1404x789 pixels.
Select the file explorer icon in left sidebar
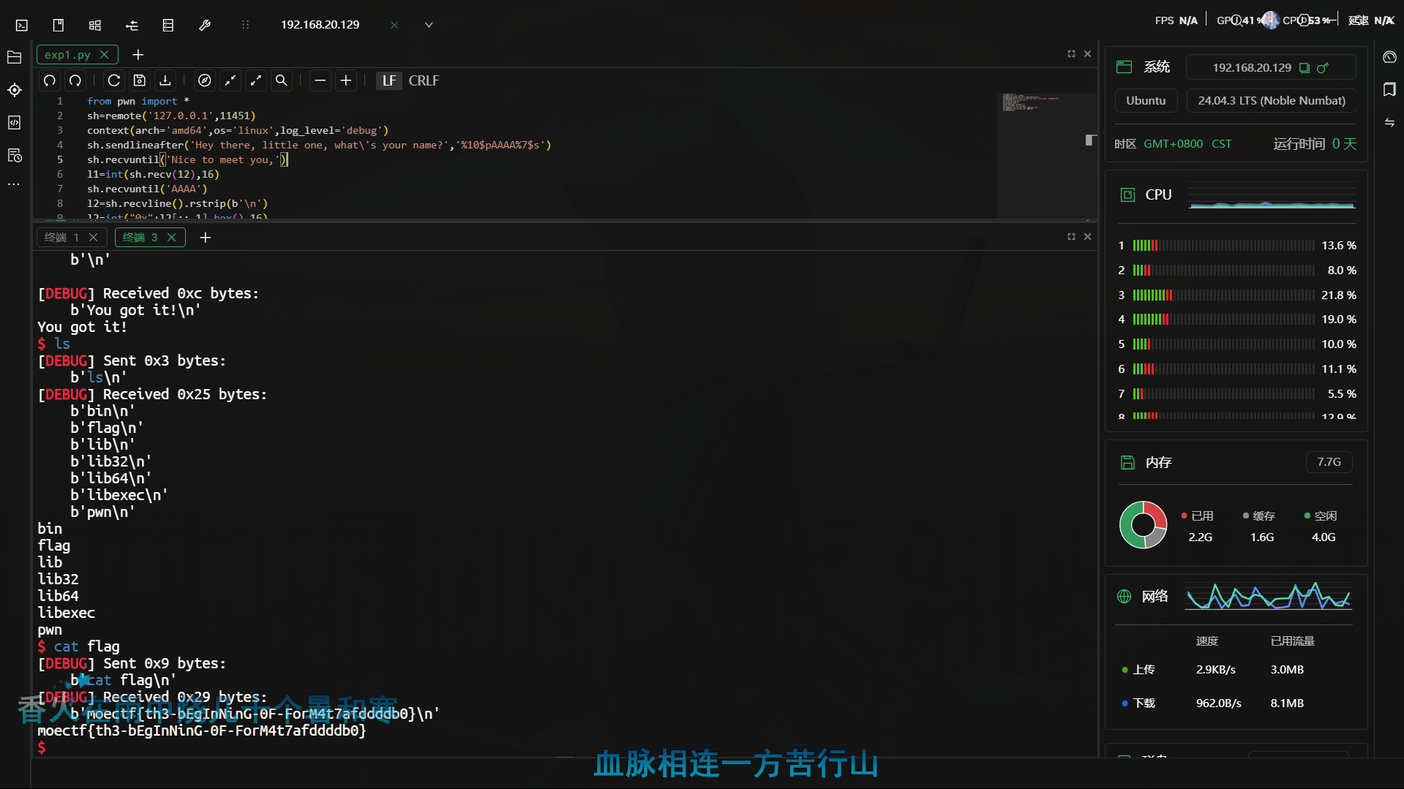click(x=13, y=57)
